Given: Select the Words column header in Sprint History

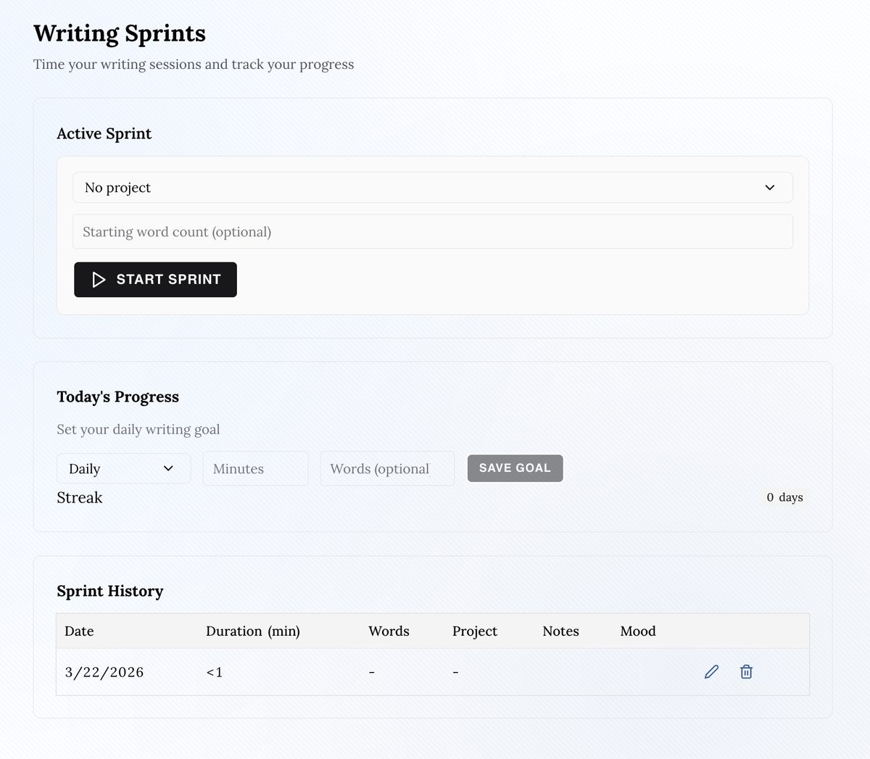Looking at the screenshot, I should (389, 631).
